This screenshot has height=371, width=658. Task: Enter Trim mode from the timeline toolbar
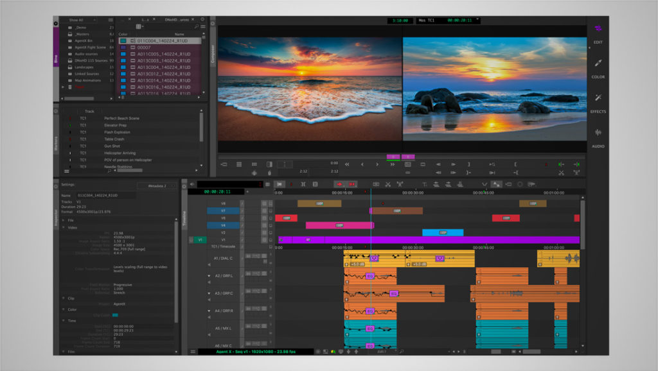[303, 184]
